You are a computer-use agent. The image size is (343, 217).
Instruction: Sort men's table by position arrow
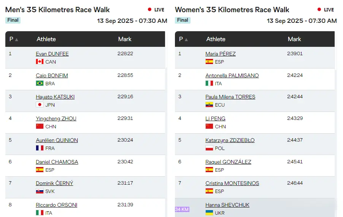17,39
